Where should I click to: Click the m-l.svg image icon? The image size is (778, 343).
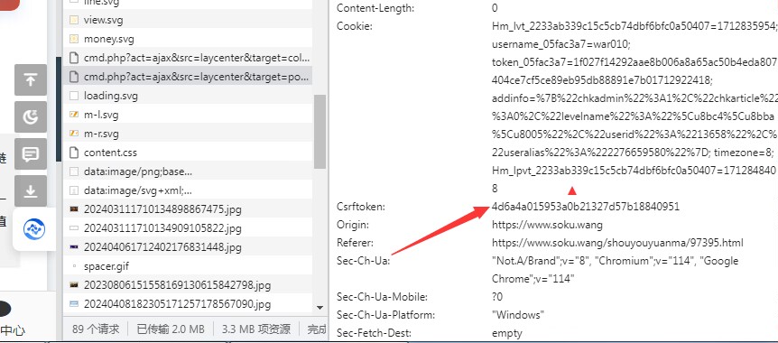click(74, 115)
